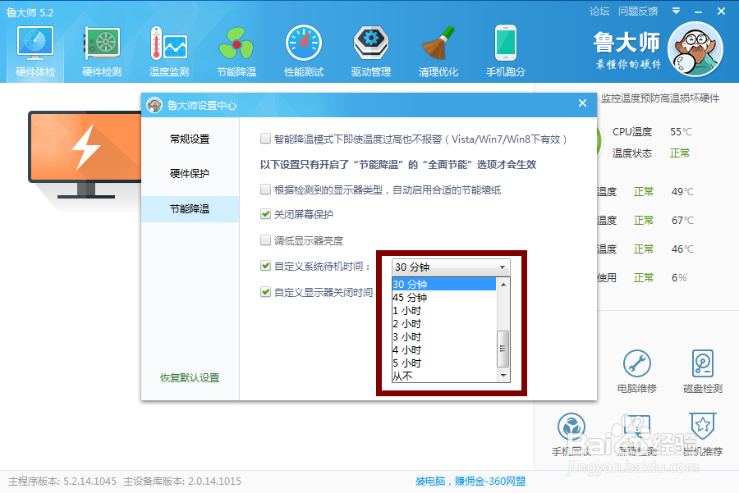Image resolution: width=739 pixels, height=493 pixels.
Task: Click 监控温度预防高温损坏硬件 heading
Action: tap(660, 98)
